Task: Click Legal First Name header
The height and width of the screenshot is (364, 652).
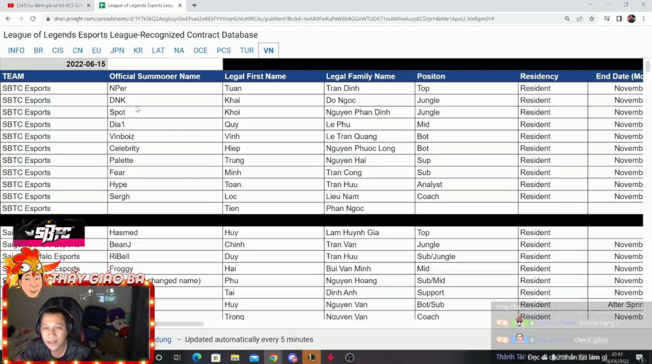Action: coord(273,76)
